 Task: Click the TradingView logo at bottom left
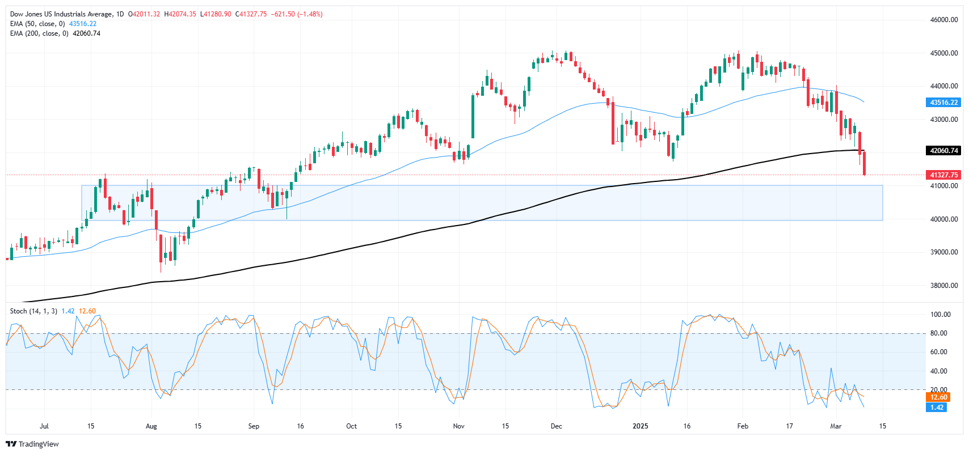[x=32, y=444]
